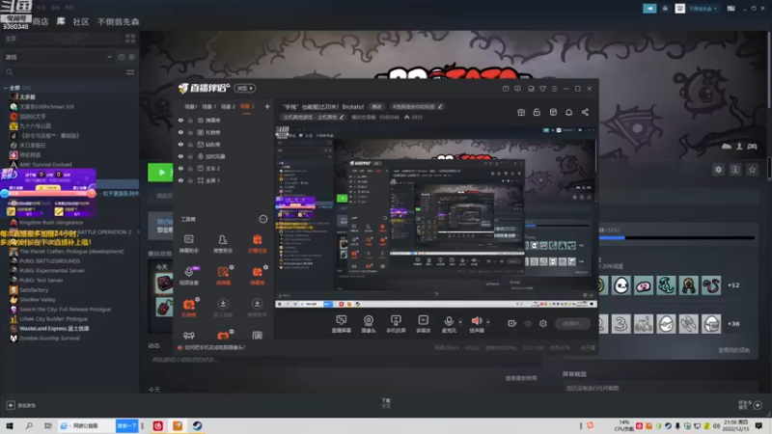Lock the 弹幕秀 source layer
The image size is (772, 434).
click(x=190, y=120)
